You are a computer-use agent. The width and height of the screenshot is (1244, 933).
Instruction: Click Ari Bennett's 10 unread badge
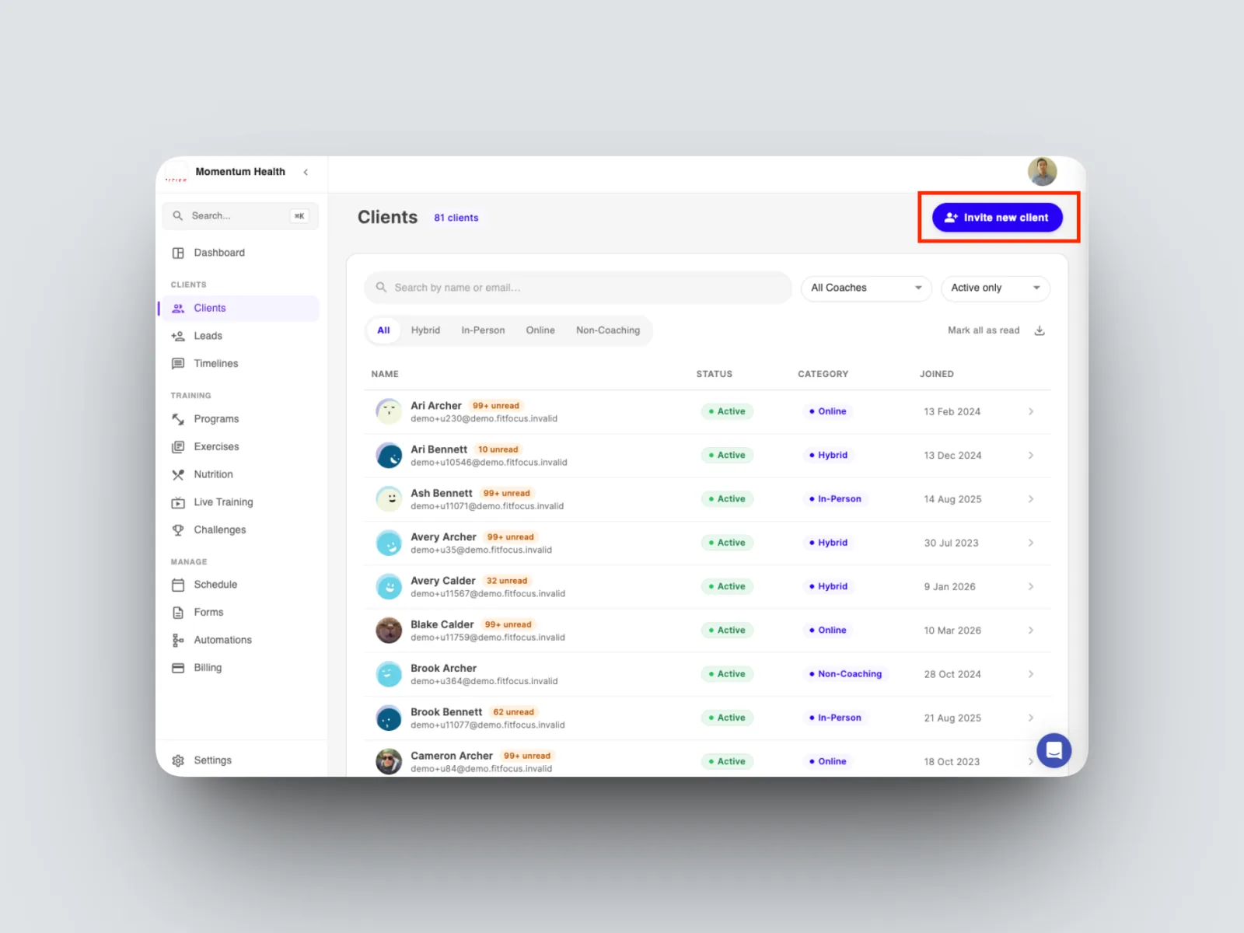[x=498, y=449]
